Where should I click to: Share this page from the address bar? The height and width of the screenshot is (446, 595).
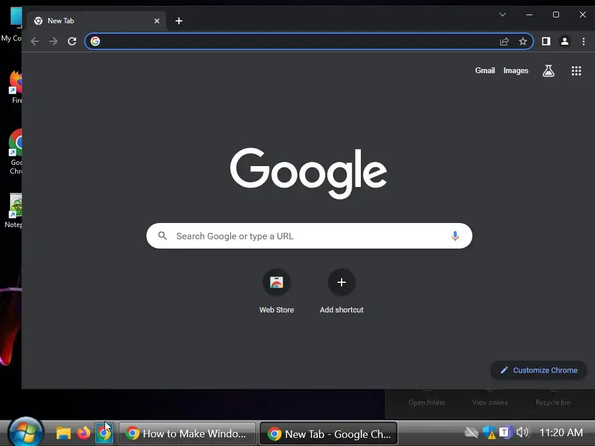(504, 41)
